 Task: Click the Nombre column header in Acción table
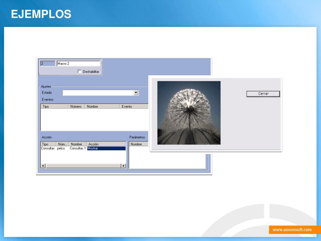coord(78,144)
